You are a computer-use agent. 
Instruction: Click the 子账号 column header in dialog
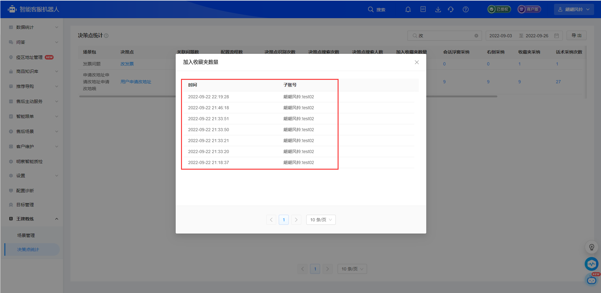tap(290, 85)
